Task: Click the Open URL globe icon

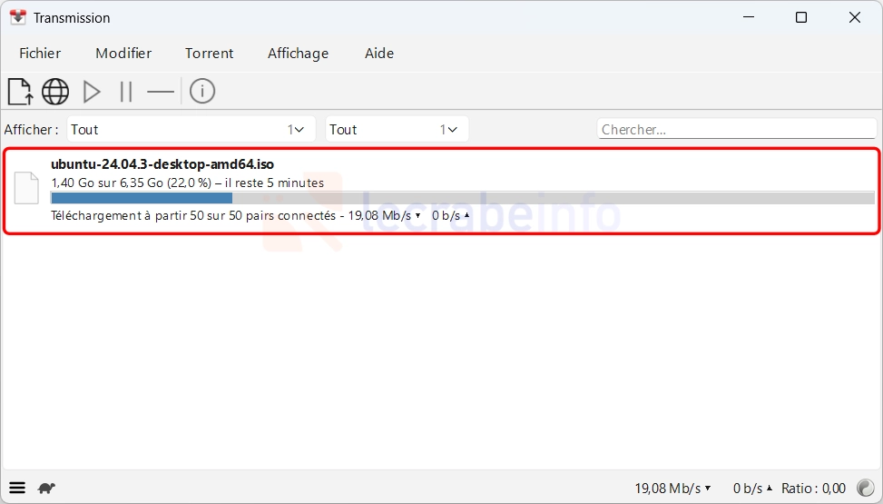Action: click(55, 91)
